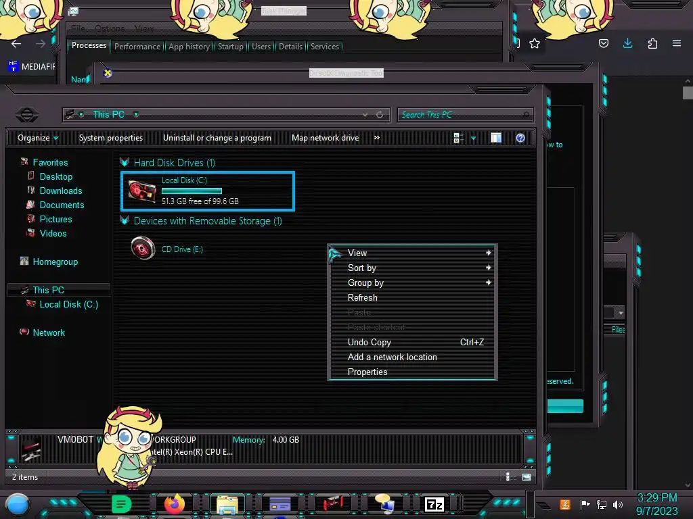Open the Firefox extensions puzzle icon

(x=652, y=43)
